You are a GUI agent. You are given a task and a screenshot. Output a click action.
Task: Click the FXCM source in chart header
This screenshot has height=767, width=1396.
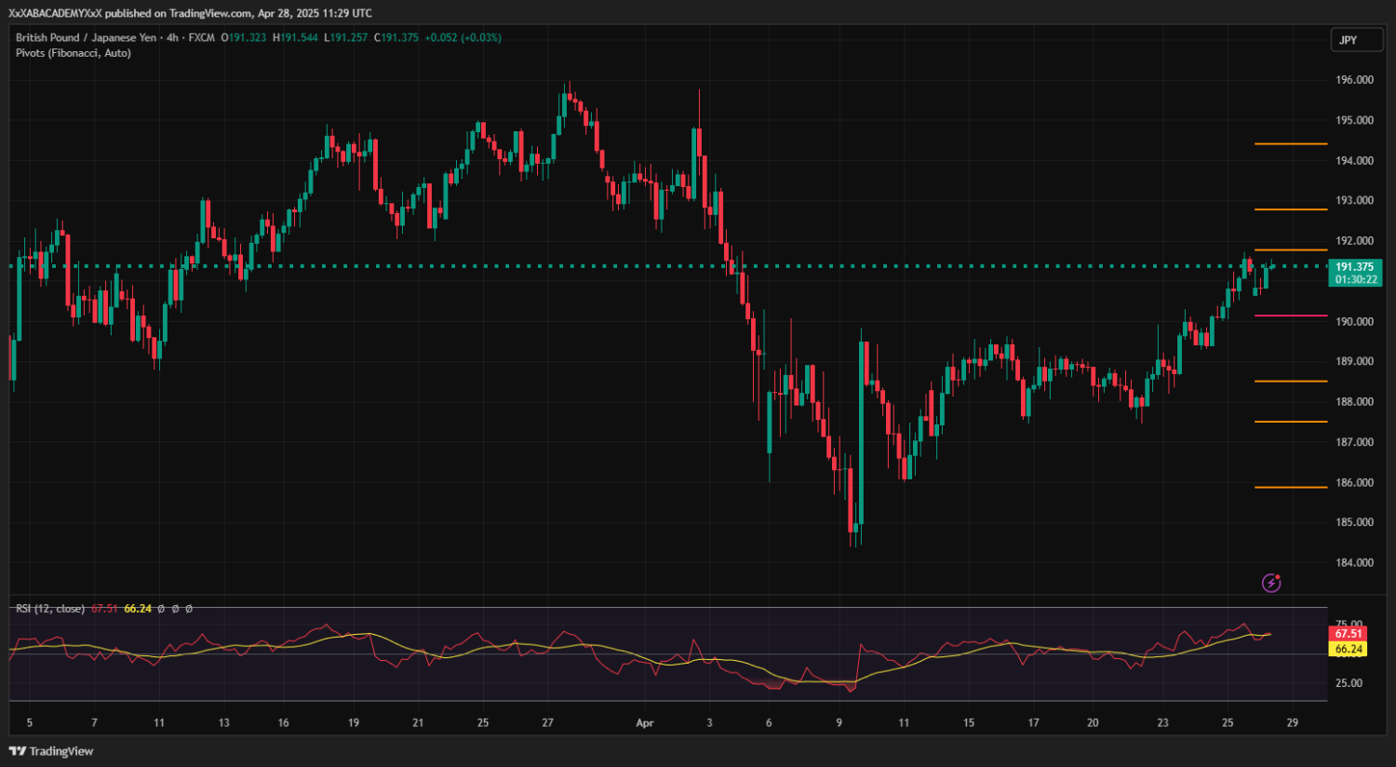coord(202,38)
